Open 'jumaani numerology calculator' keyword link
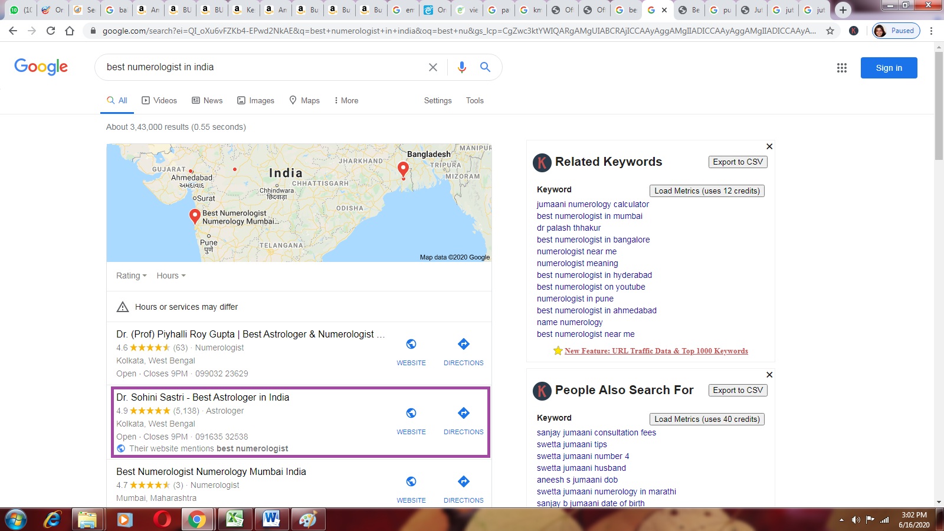The image size is (944, 531). click(x=593, y=204)
